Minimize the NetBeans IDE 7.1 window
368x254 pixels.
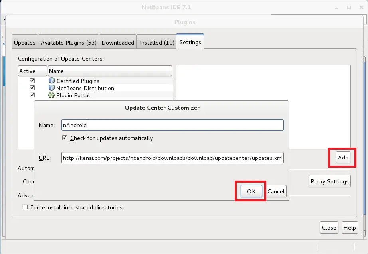337,8
